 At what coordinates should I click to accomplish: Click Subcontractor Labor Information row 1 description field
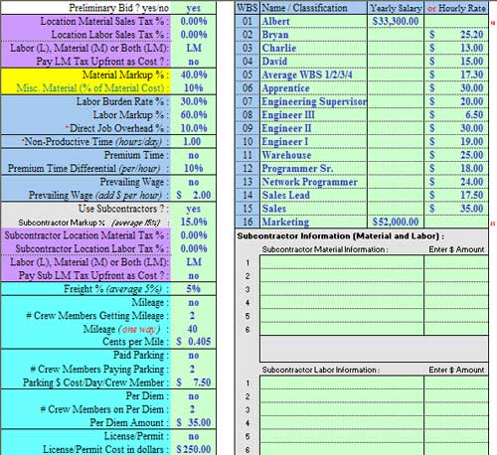pos(342,382)
